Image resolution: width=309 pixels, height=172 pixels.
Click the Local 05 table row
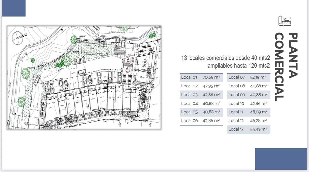[x=201, y=112]
